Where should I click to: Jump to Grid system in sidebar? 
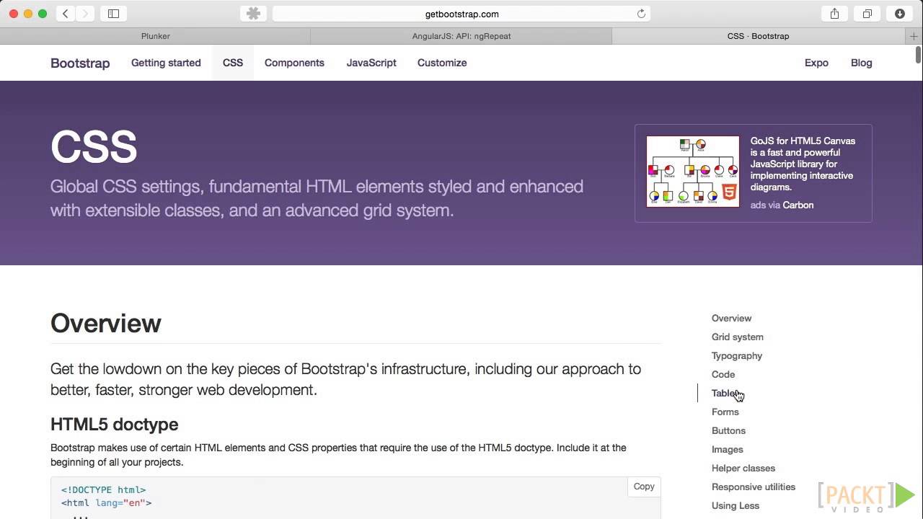coord(737,337)
